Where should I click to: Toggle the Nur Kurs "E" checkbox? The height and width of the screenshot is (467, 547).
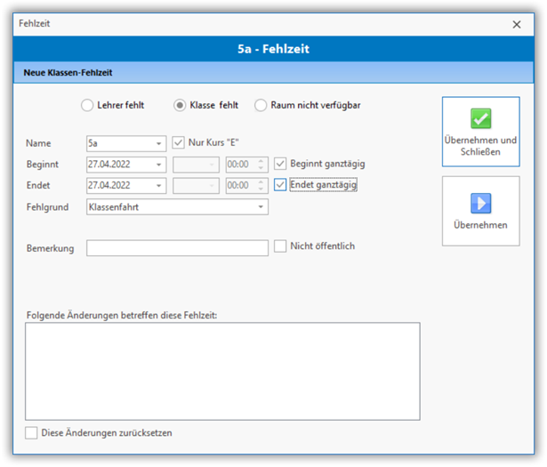[x=179, y=142]
